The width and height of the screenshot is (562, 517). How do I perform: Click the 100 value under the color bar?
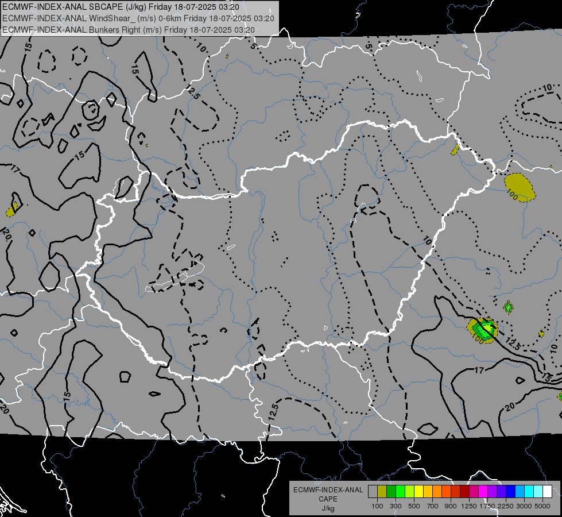point(377,506)
